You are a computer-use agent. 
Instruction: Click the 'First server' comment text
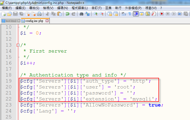pos(48,51)
